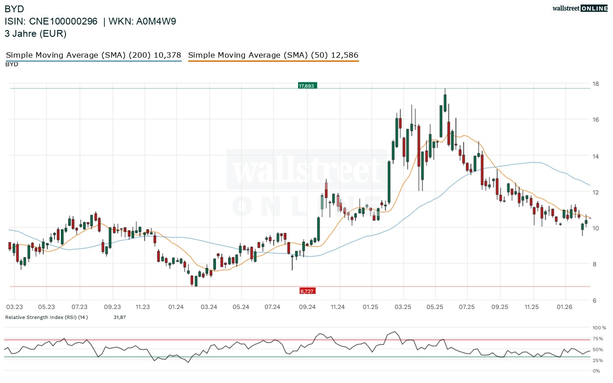Click the small BYD series label under legend

[12, 65]
